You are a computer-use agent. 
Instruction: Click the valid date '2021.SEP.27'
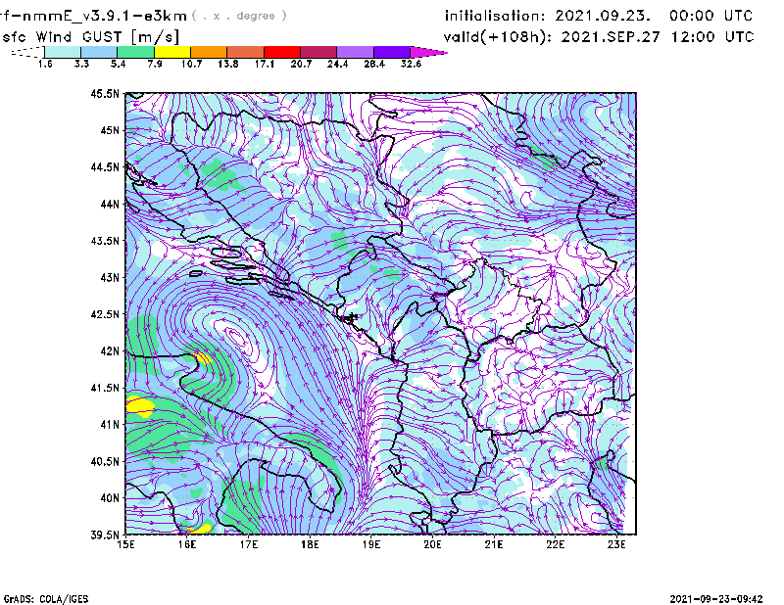[611, 36]
